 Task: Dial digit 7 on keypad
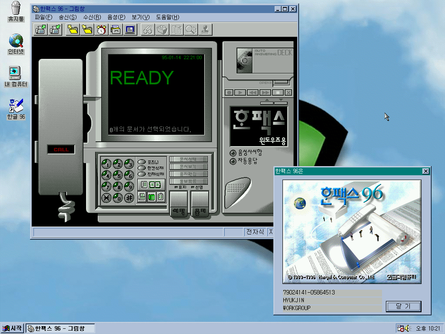tap(106, 186)
